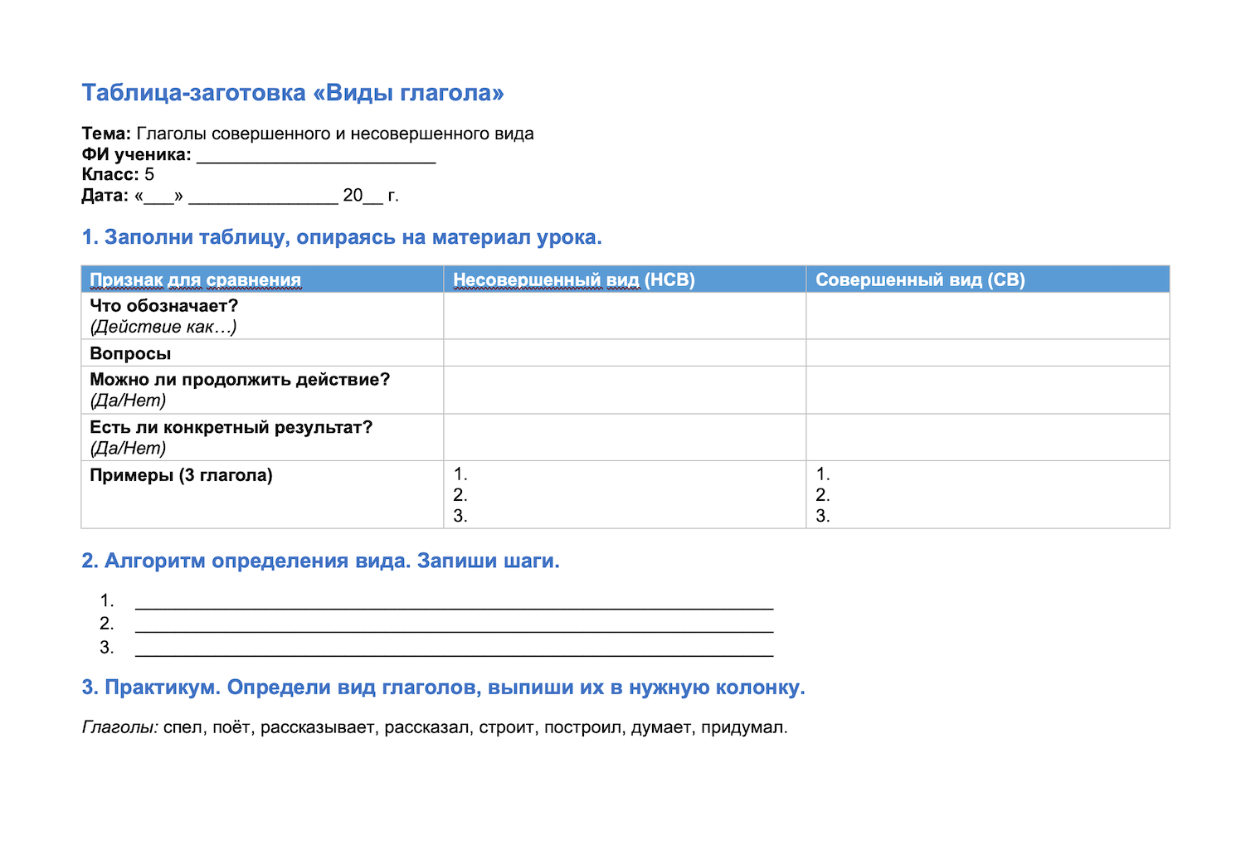The width and height of the screenshot is (1246, 860).
Task: Click the month blank in the «Дата» line
Action: (263, 196)
